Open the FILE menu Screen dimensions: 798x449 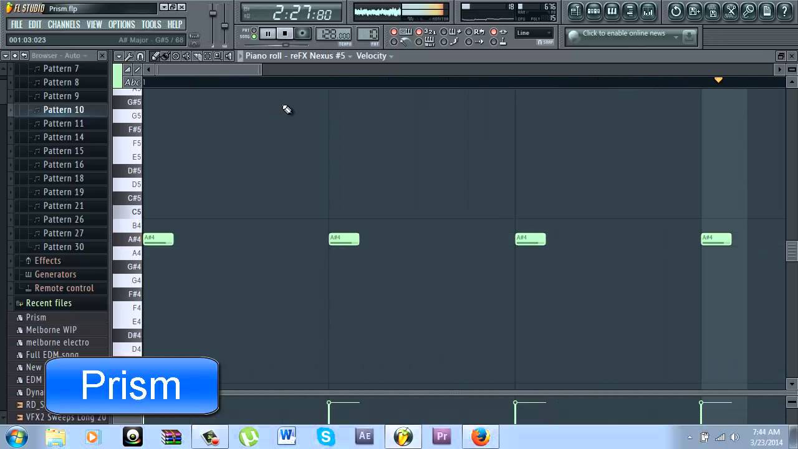pyautogui.click(x=17, y=24)
